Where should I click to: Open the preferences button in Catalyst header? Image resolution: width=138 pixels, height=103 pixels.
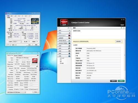122,25
